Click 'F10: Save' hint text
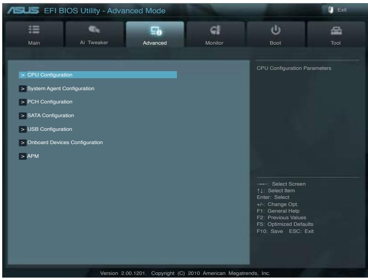The image size is (368, 278). (x=270, y=231)
